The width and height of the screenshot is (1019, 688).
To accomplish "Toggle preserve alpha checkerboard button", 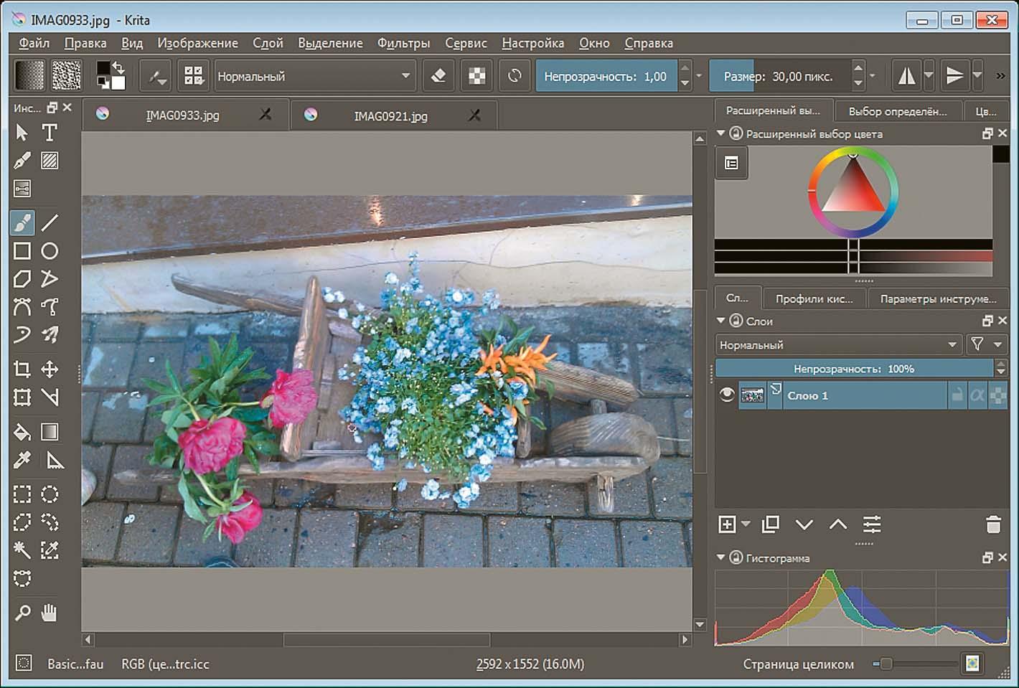I will pos(476,76).
